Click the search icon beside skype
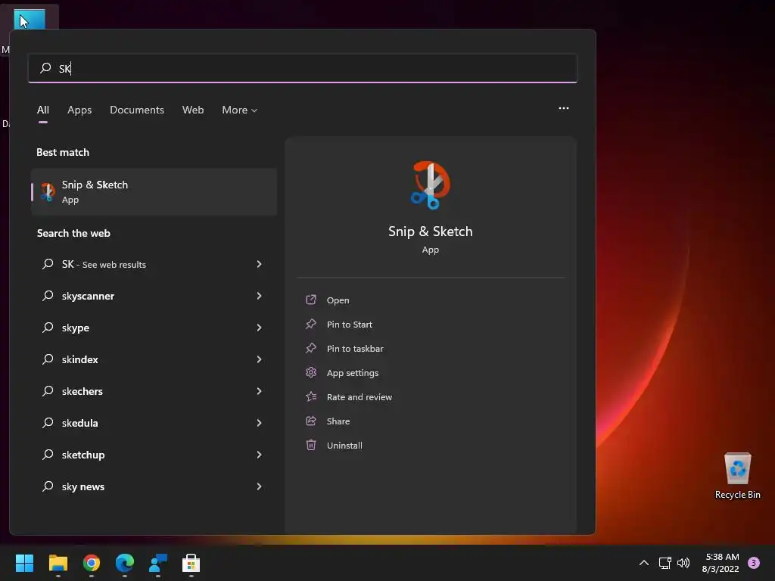 pos(48,327)
